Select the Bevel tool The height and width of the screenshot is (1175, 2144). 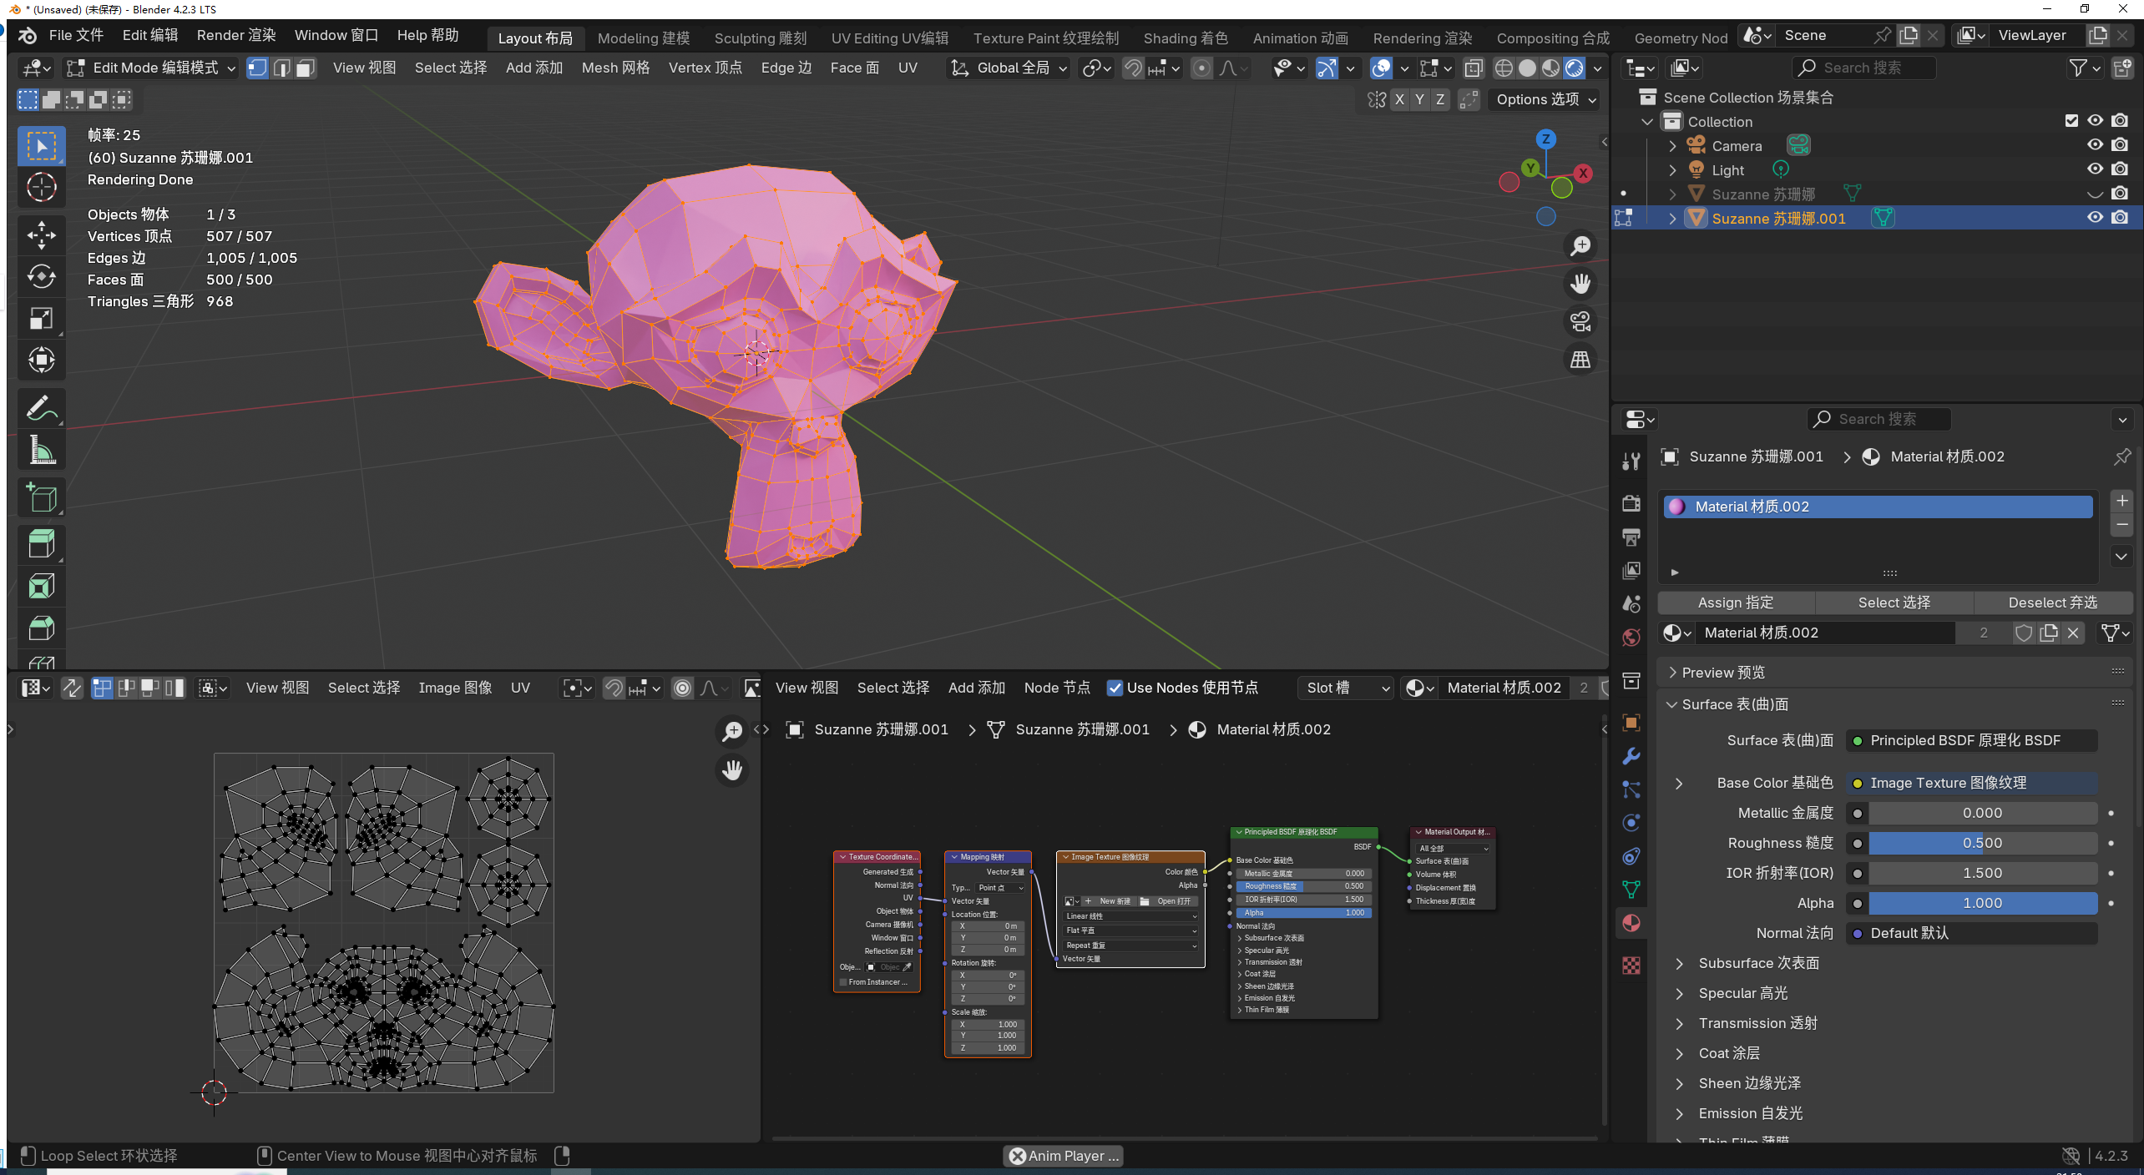click(x=41, y=628)
